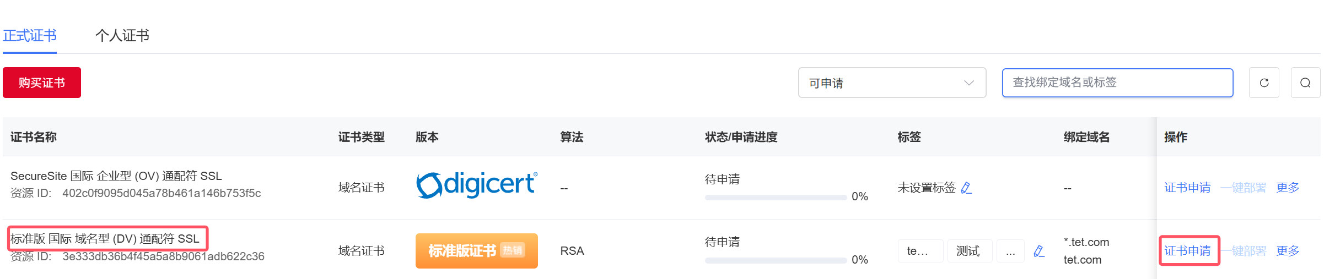Expand the '...' hidden tags item

(x=1010, y=251)
